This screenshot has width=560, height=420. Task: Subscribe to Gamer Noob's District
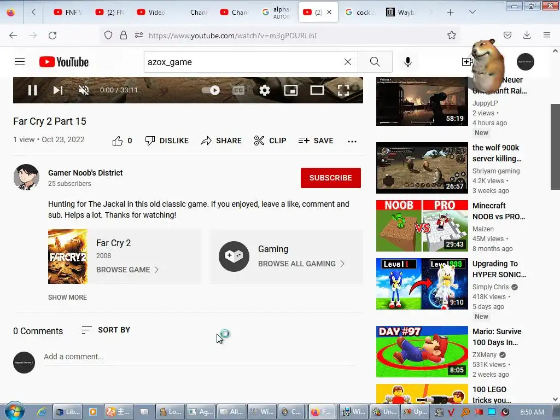[x=331, y=178]
